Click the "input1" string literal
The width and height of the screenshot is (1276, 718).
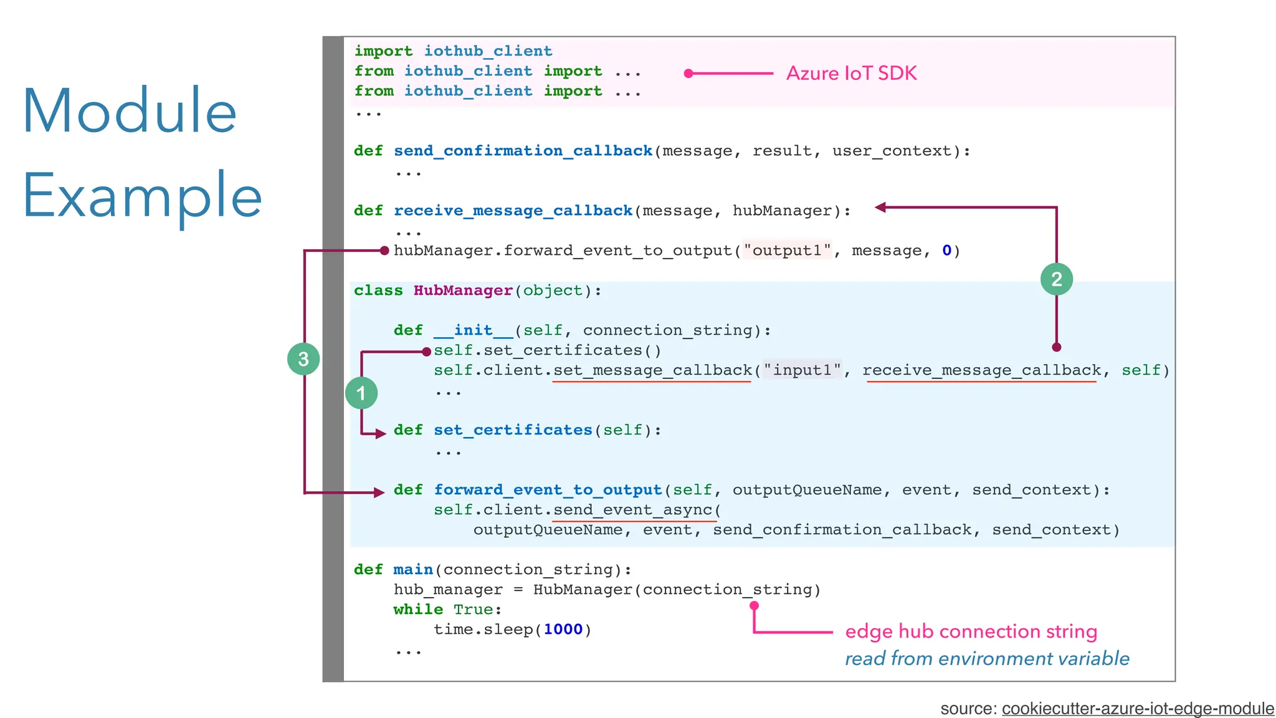pyautogui.click(x=802, y=370)
